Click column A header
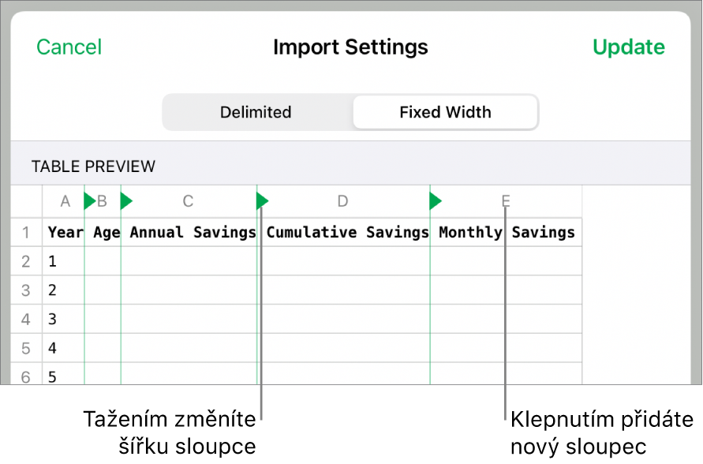This screenshot has height=464, width=703. pos(65,202)
